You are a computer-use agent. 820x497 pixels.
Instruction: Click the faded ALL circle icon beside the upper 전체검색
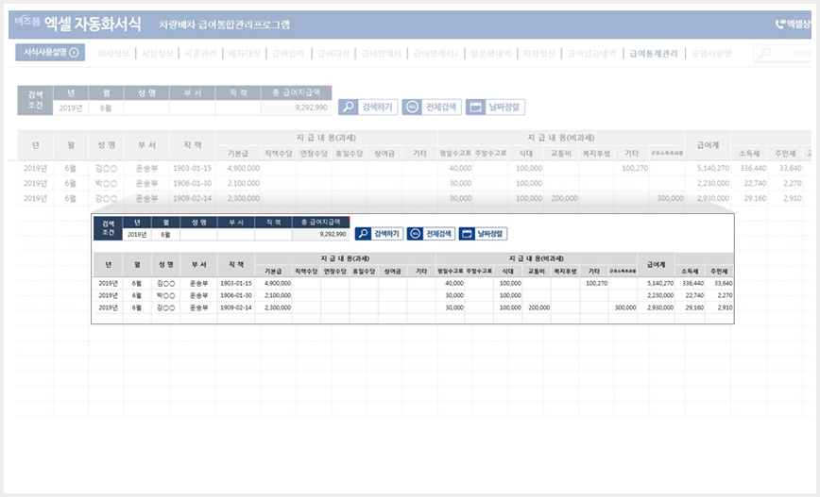coord(412,107)
